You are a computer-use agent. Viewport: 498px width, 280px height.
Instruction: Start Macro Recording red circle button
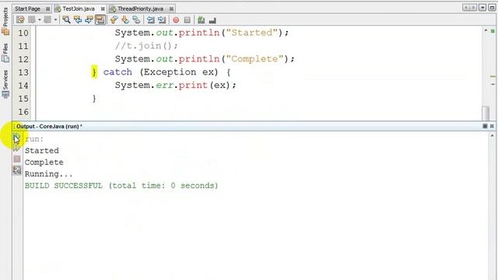click(x=176, y=20)
